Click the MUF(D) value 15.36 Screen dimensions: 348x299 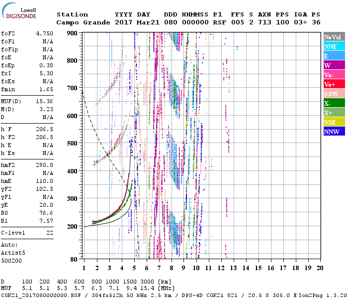coord(45,101)
